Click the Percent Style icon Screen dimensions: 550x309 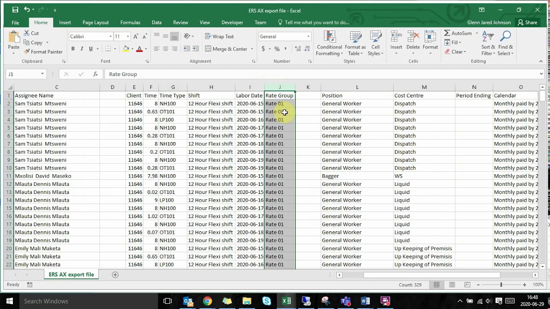click(x=277, y=49)
